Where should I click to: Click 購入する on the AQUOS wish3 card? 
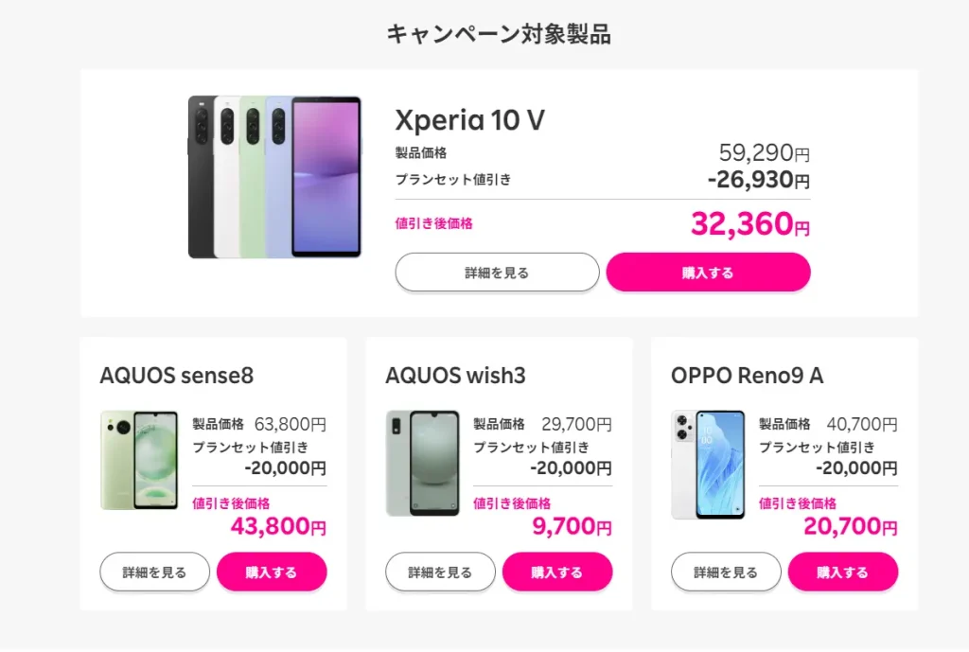(557, 572)
